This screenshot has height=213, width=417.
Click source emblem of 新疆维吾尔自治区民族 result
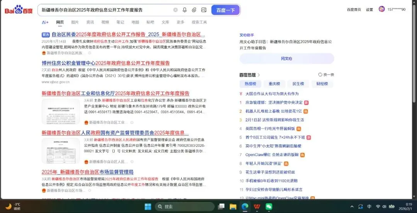(x=44, y=53)
